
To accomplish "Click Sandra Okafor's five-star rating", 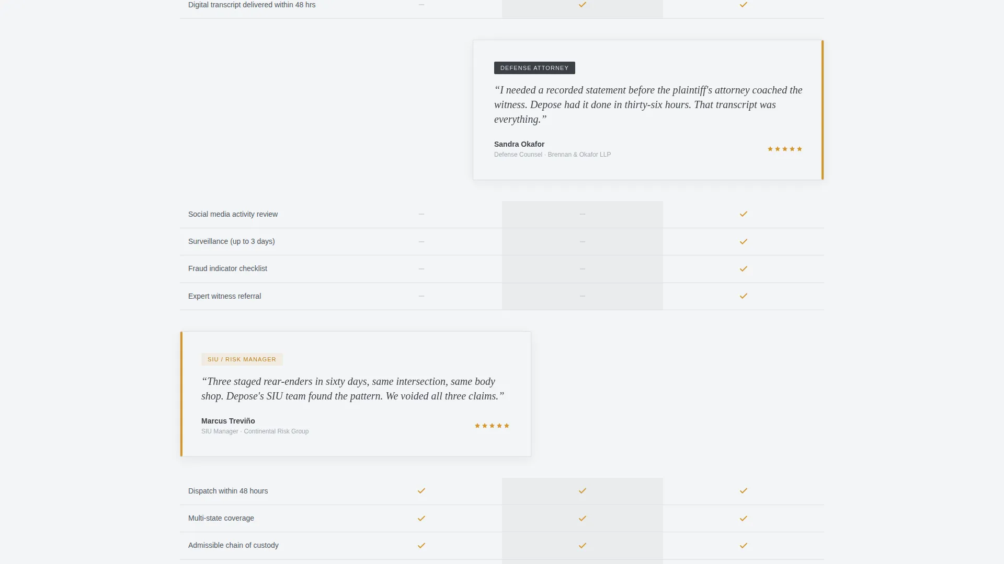I will [x=784, y=149].
